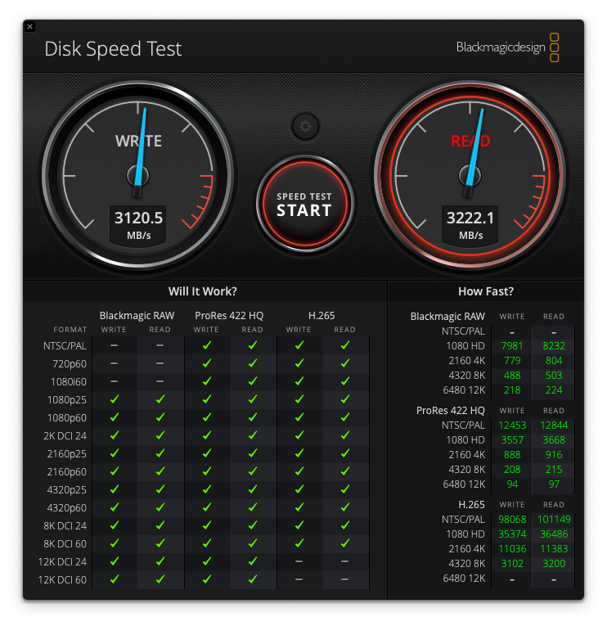Image resolution: width=607 pixels, height=626 pixels.
Task: Click the 720p60 format row label
Action: tap(70, 363)
